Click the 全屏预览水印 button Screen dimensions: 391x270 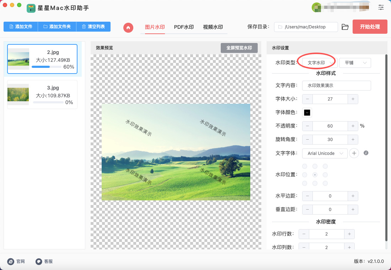(x=239, y=48)
